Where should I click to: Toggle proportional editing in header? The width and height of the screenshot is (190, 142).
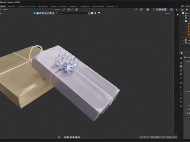tap(77, 9)
